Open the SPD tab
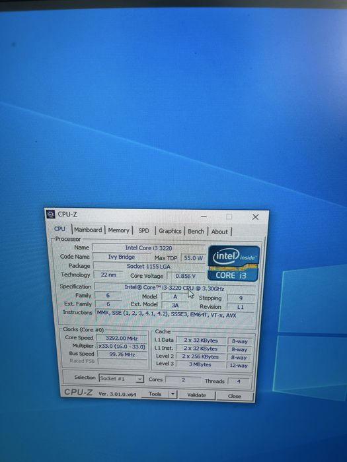 143,231
